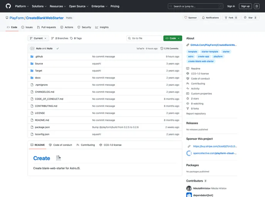Star the CreateBlankWebStarter repository
Screen dimensions: 265x197
tap(250, 18)
